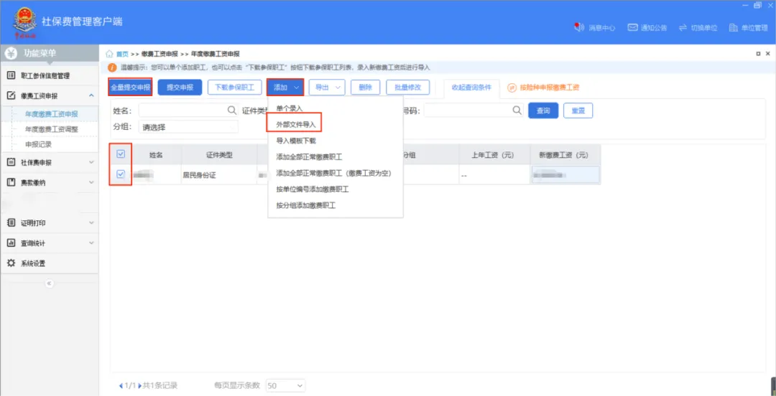Open 导出 dropdown button
The image size is (776, 396).
[x=327, y=88]
